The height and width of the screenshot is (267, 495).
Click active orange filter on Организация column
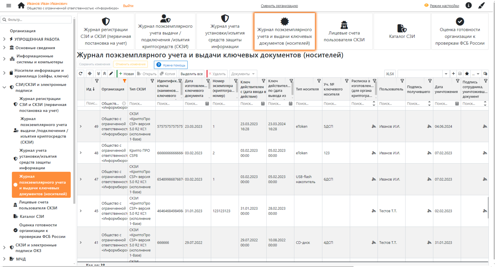tap(124, 81)
